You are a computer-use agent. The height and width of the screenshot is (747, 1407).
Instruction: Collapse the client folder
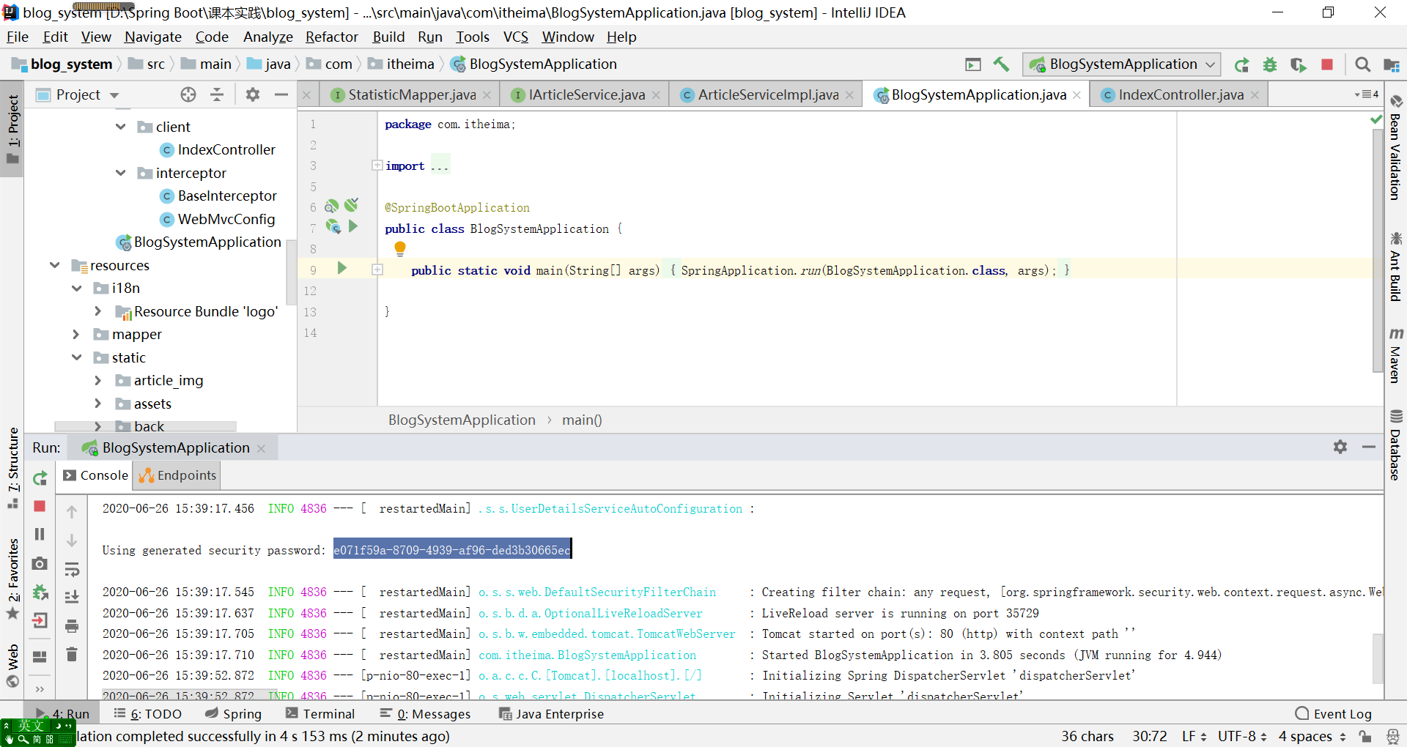(x=121, y=127)
